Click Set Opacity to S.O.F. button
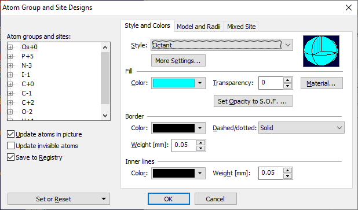 [x=253, y=101]
